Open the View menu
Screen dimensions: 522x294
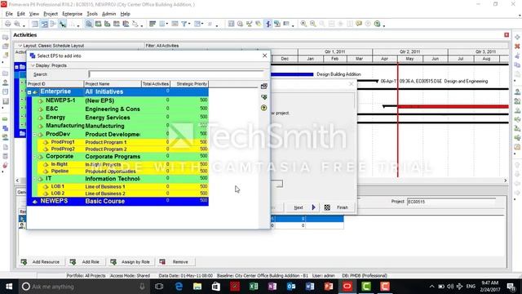click(x=34, y=14)
